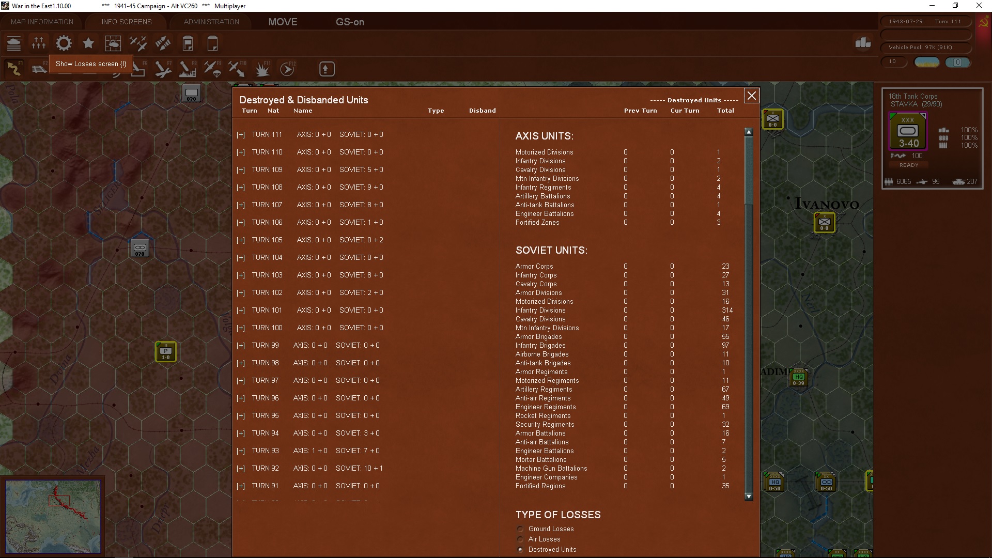Select Air Losses radio button
This screenshot has width=992, height=558.
tap(520, 539)
